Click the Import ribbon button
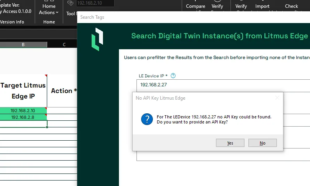 click(x=262, y=6)
